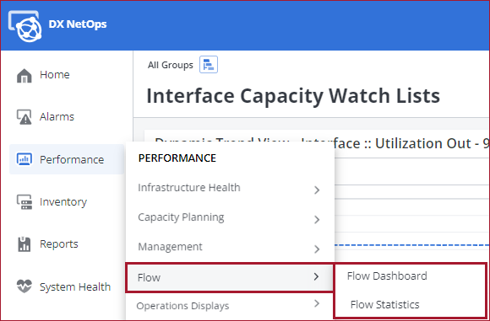Image resolution: width=490 pixels, height=321 pixels.
Task: Expand the Management chevron arrow
Action: coord(317,249)
